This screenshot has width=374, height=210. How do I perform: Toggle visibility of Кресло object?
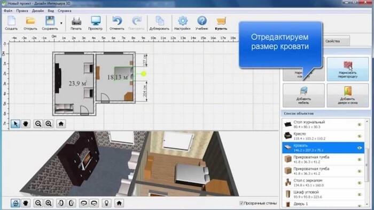coord(360,136)
